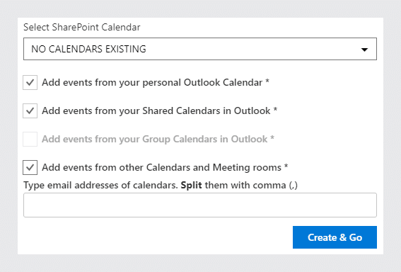The image size is (401, 272).
Task: Click 'Add events from your Shared Calendars' label
Action: pos(160,111)
